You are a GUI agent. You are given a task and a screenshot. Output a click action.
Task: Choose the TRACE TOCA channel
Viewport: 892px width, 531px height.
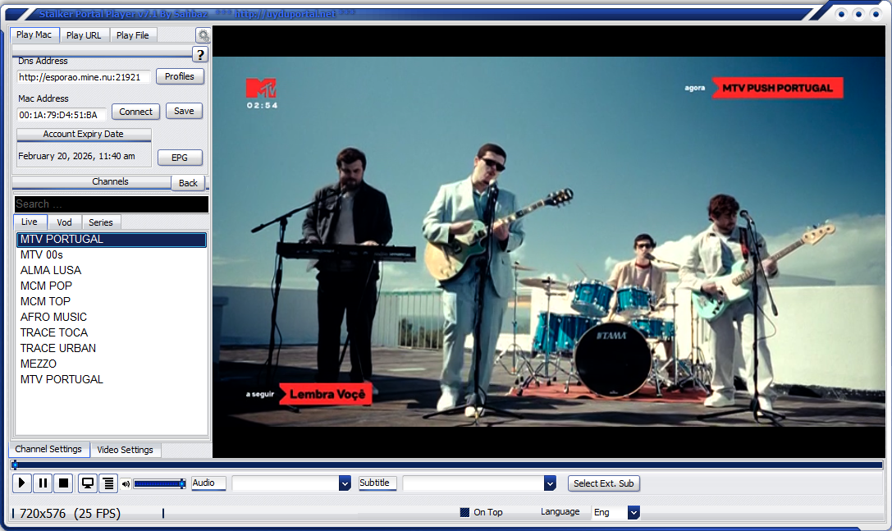click(112, 332)
